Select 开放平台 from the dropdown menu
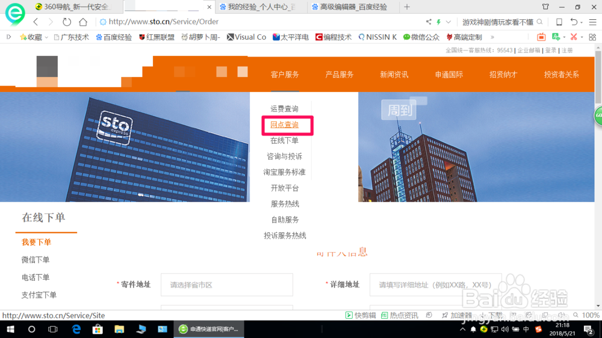Image resolution: width=602 pixels, height=338 pixels. [285, 188]
